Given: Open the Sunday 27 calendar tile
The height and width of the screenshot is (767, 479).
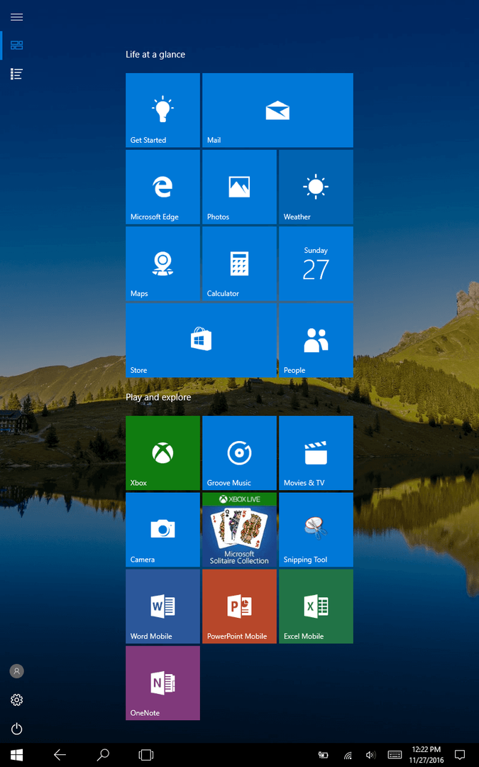Looking at the screenshot, I should [x=316, y=263].
